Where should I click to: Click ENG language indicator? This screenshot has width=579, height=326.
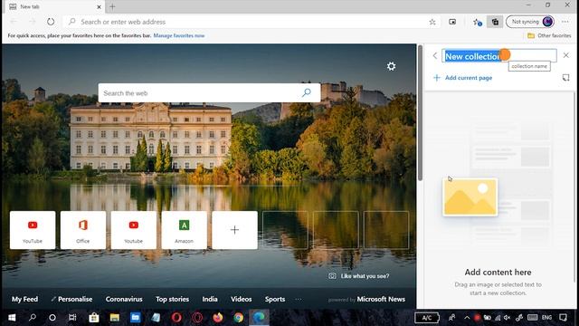coord(546,318)
